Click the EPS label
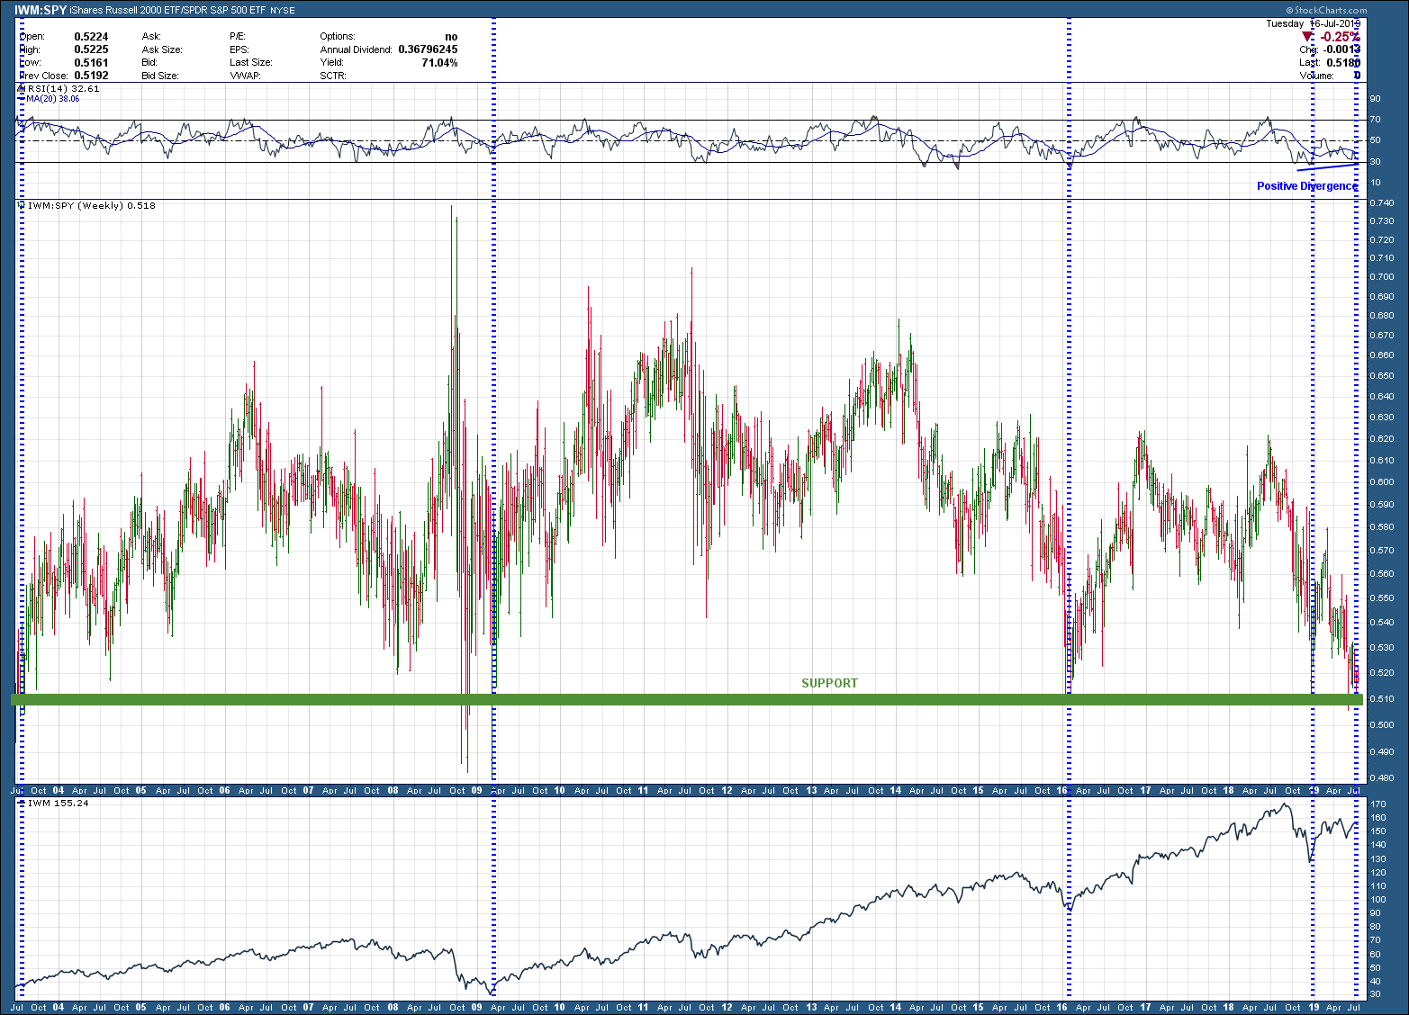 (x=239, y=49)
